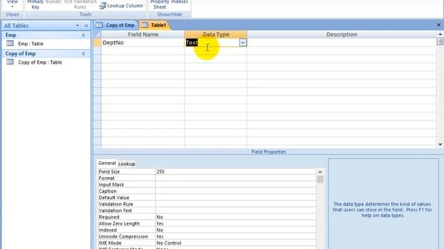Click Test Validation Rules button
This screenshot has height=249, width=444.
[x=80, y=5]
